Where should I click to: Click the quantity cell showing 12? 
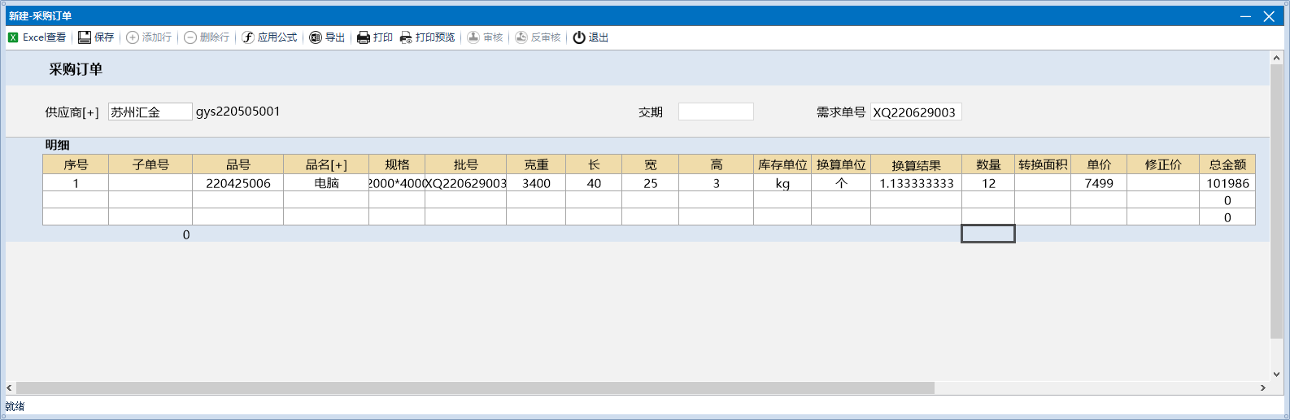(988, 183)
